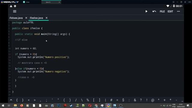Viewport: 192px width, 108px height.
Task: Insert a backslash symbol
Action: tap(82, 100)
